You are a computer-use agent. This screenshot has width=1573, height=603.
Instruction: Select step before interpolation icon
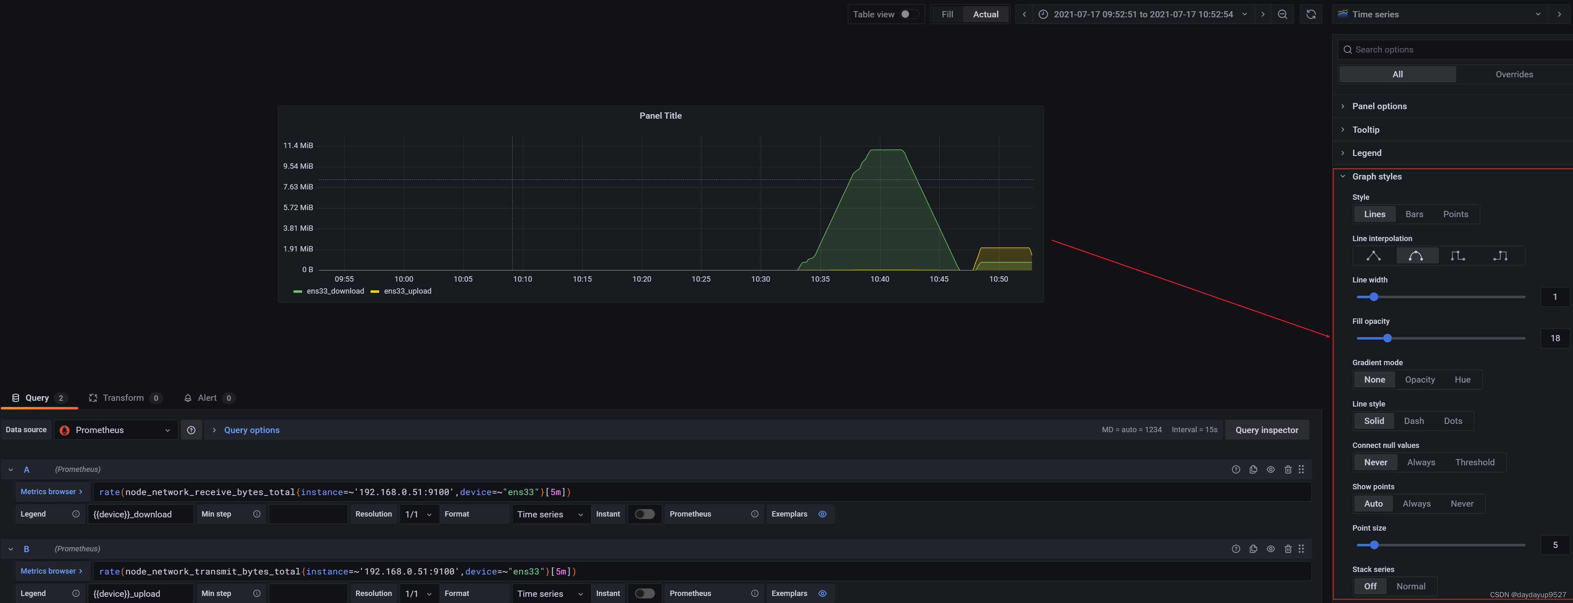click(1458, 256)
